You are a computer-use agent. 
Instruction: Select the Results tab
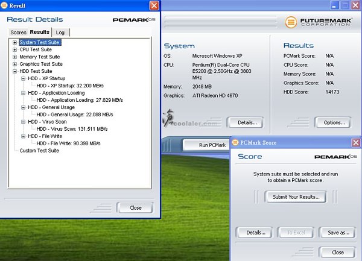40,32
